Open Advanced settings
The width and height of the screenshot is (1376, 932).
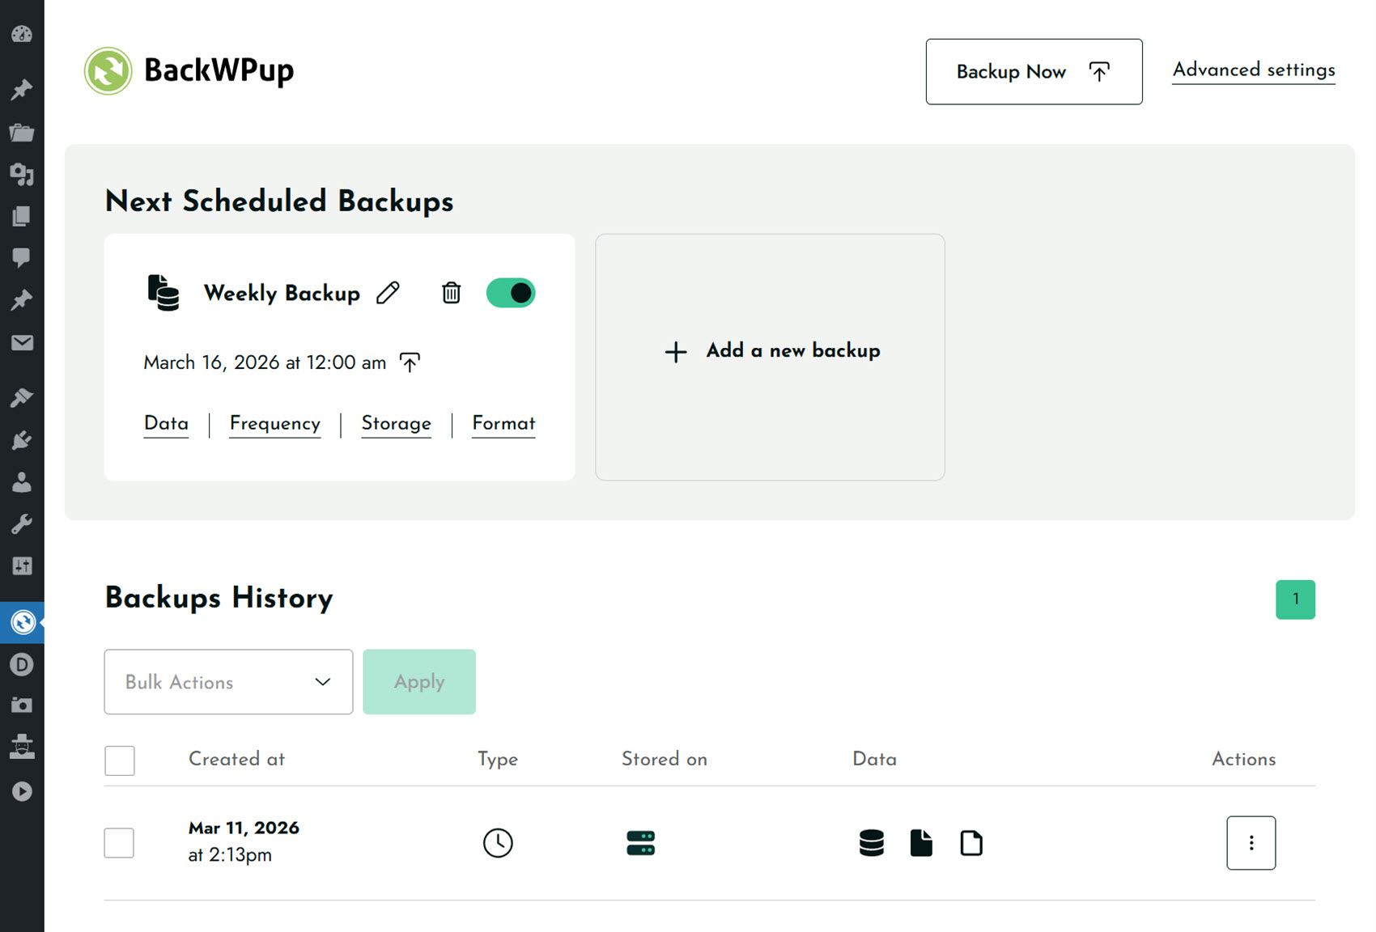pyautogui.click(x=1253, y=70)
